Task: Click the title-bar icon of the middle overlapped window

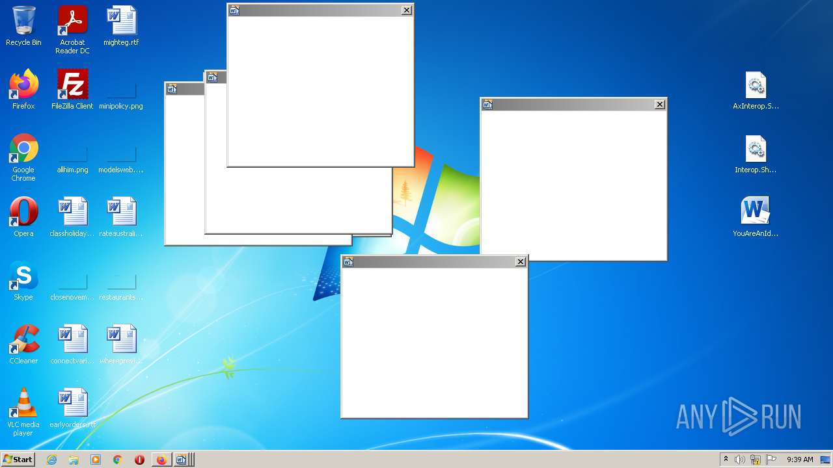Action: 212,77
